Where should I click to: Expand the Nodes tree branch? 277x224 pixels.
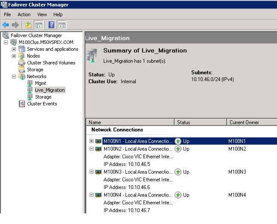pos(14,56)
